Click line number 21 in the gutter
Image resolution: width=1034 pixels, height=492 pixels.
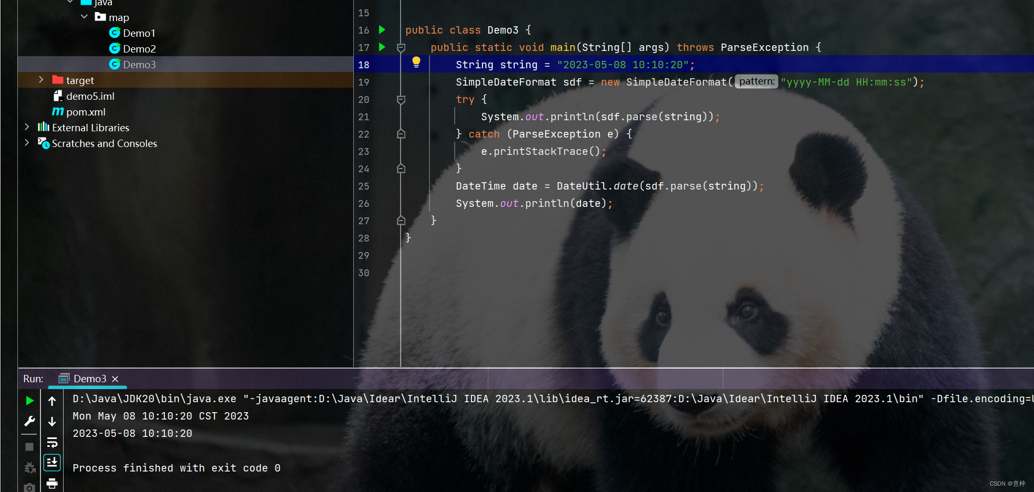[364, 117]
